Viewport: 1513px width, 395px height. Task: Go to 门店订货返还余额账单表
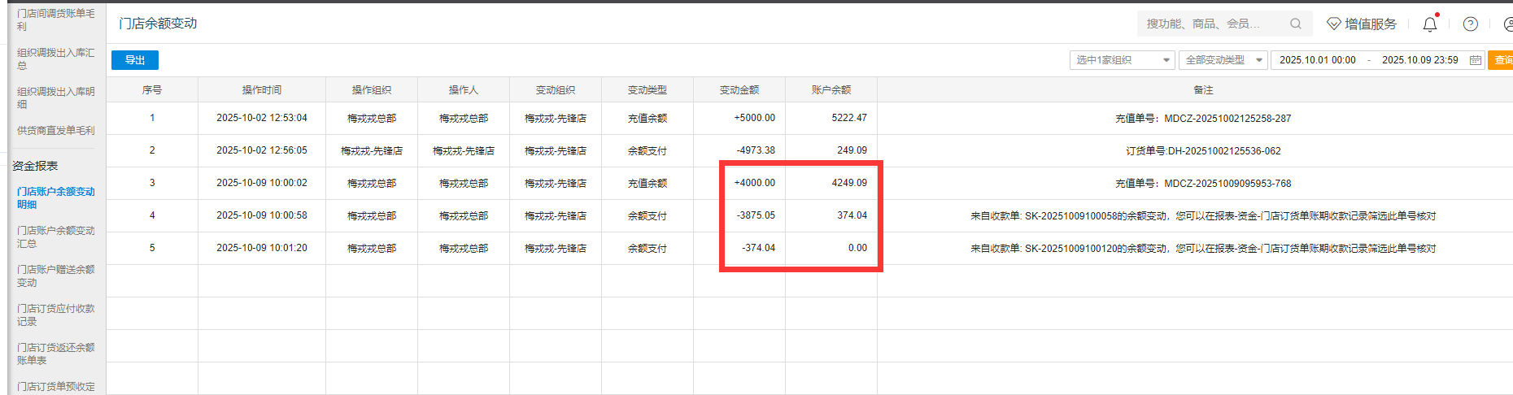(x=55, y=354)
